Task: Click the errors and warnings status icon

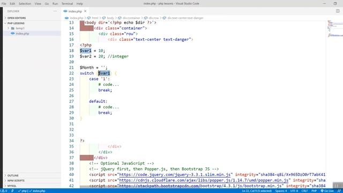Action: (x=4, y=191)
